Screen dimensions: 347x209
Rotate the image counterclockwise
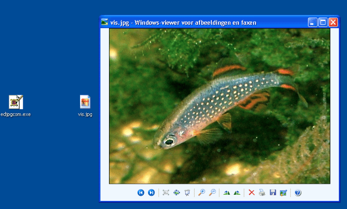[237, 193]
